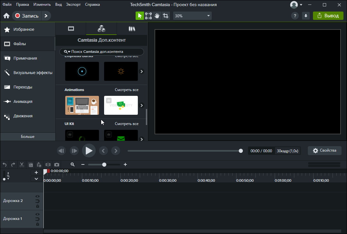Viewport: 347px width, 234px height.
Task: Click the Больше button
Action: tap(28, 137)
